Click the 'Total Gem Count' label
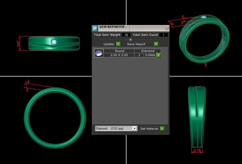The width and height of the screenshot is (242, 164). coord(145,35)
